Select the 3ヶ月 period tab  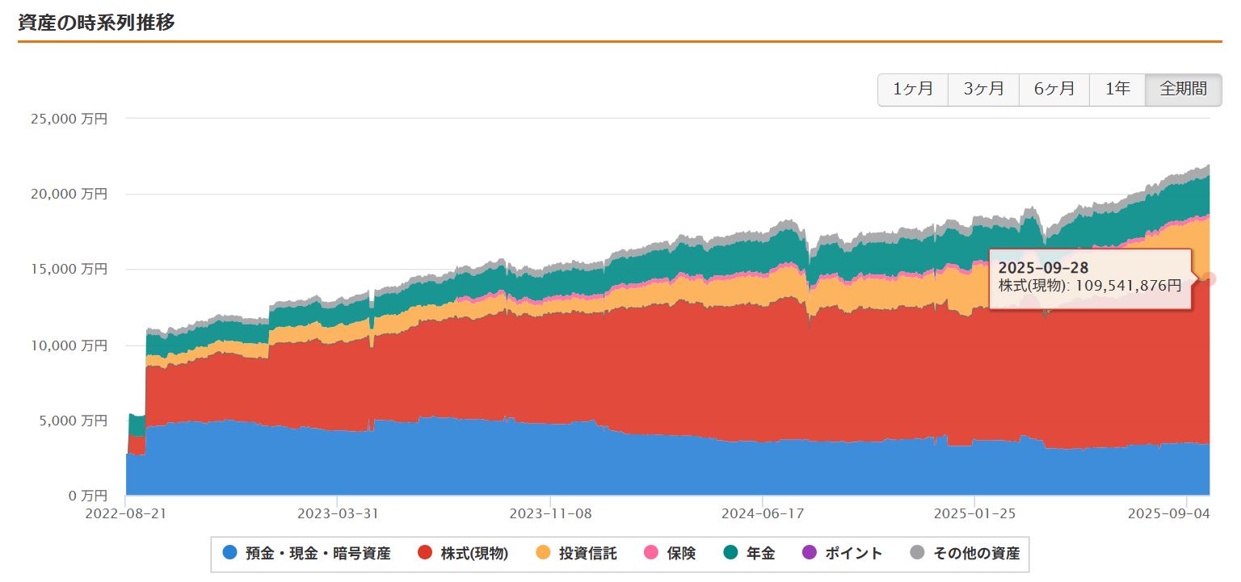click(983, 90)
